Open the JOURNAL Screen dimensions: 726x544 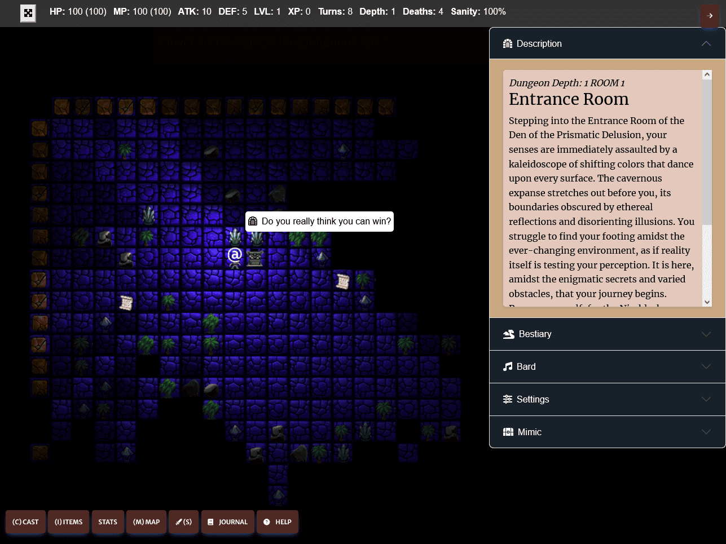227,522
